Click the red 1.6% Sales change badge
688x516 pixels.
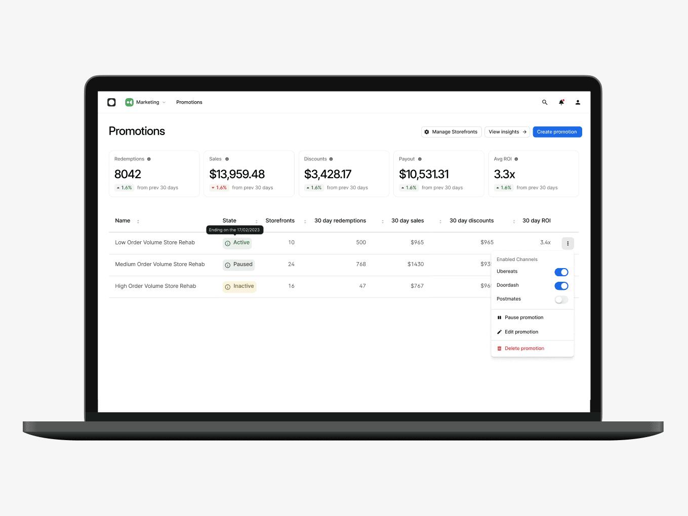[219, 188]
